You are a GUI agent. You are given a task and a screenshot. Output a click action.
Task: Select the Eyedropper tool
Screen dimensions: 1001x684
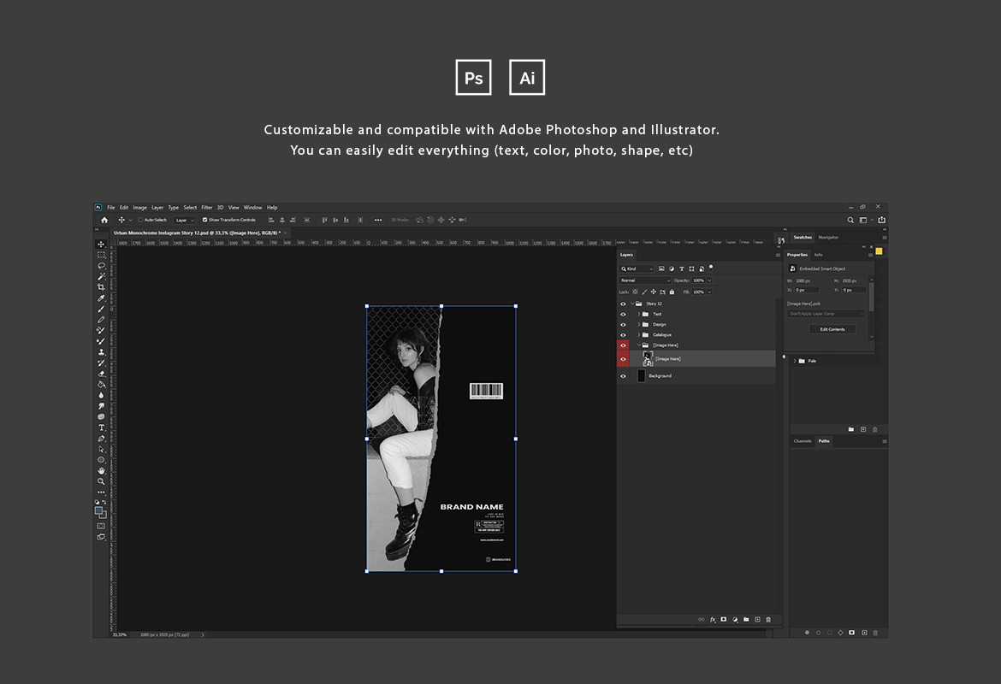(101, 298)
